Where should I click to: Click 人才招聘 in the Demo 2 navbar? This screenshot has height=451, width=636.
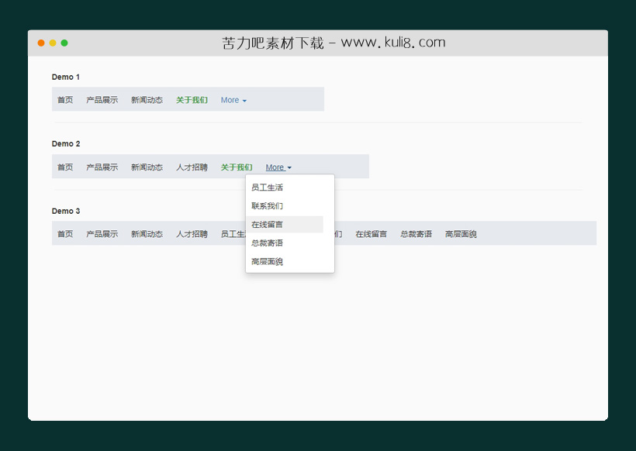(192, 167)
